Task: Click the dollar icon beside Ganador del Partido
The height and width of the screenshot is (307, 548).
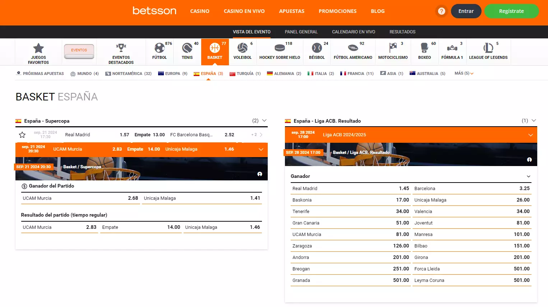Action: [24, 186]
